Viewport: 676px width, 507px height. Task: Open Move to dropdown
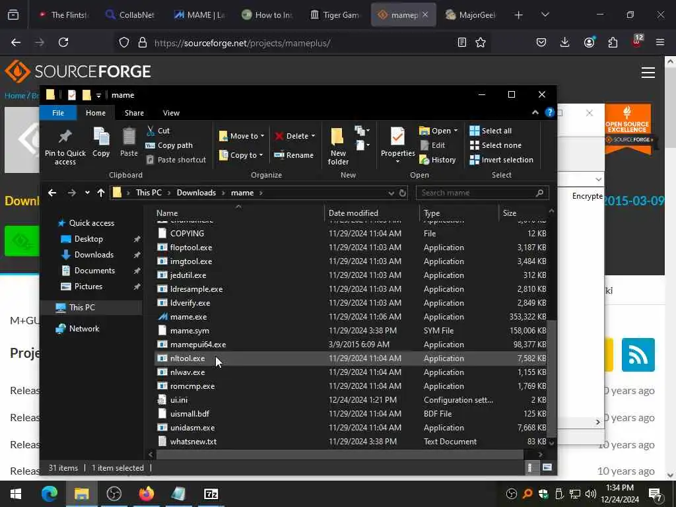pos(242,136)
